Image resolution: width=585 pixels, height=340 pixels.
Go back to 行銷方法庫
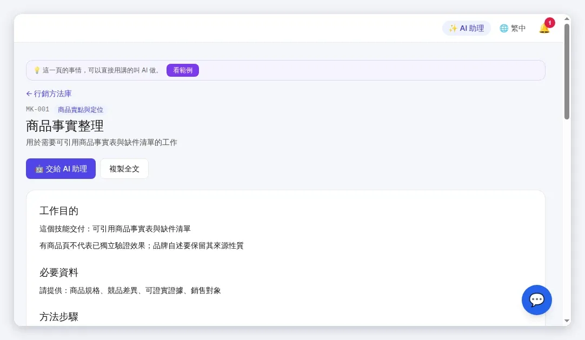point(49,94)
